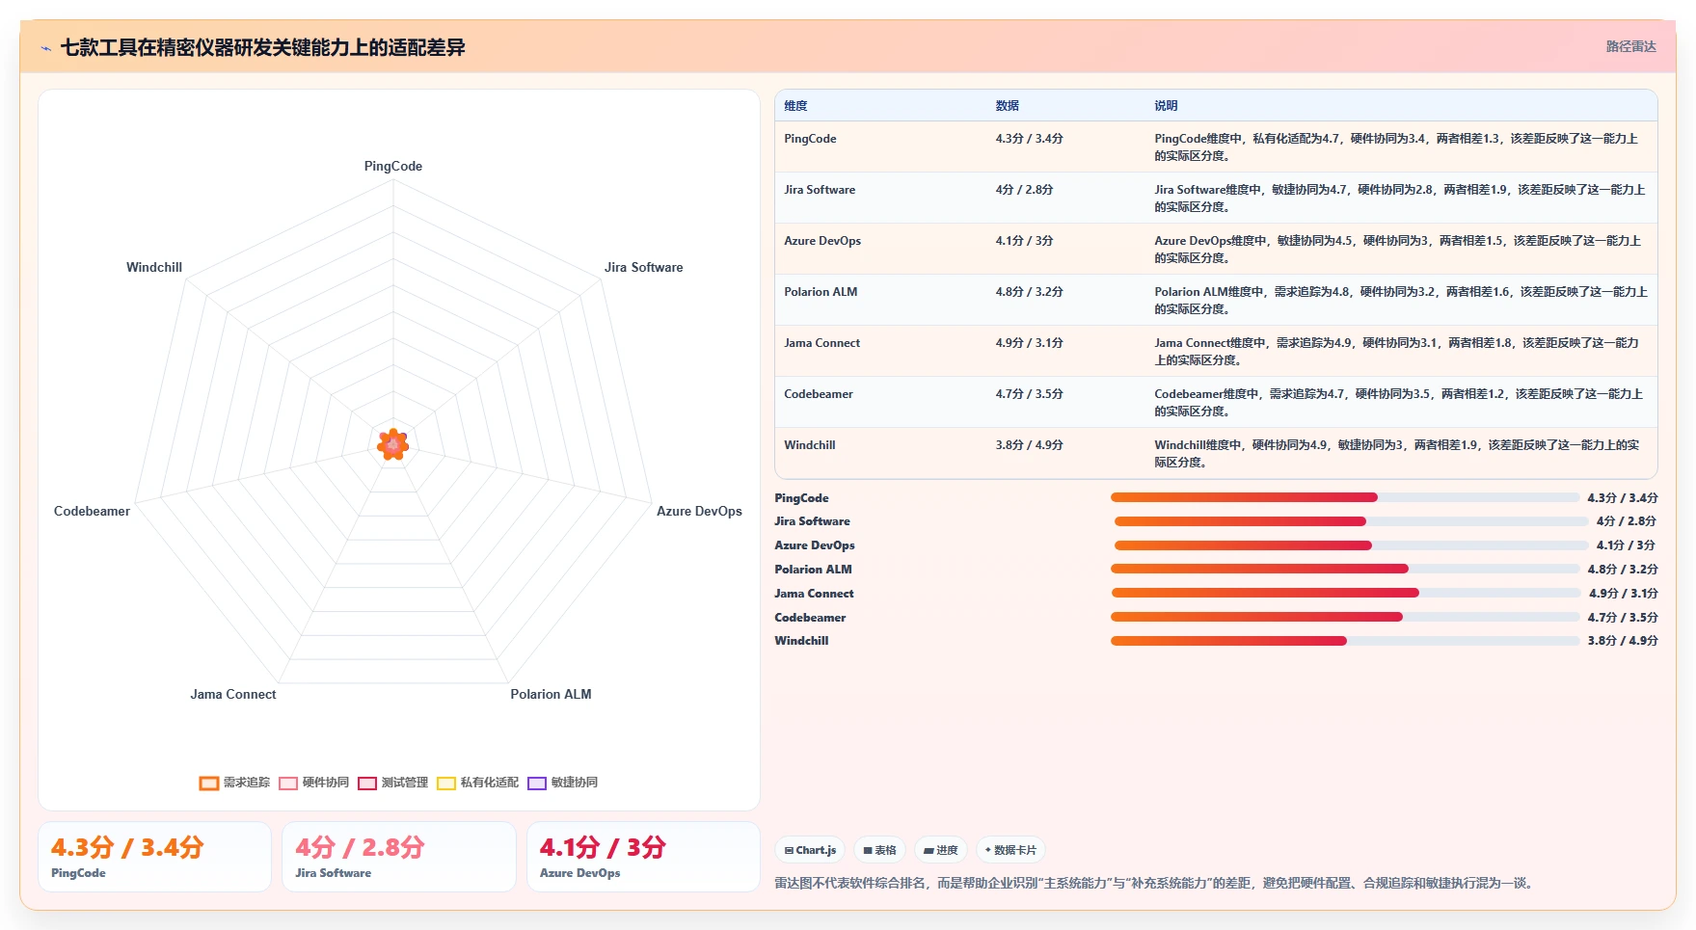Click the 4.8分 / 3.2分 table cell
This screenshot has height=930, width=1696.
click(1030, 292)
